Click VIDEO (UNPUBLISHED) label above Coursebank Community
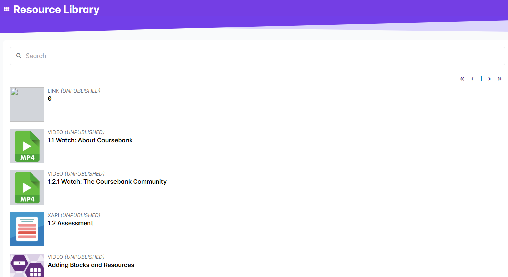508x277 pixels. coord(76,174)
